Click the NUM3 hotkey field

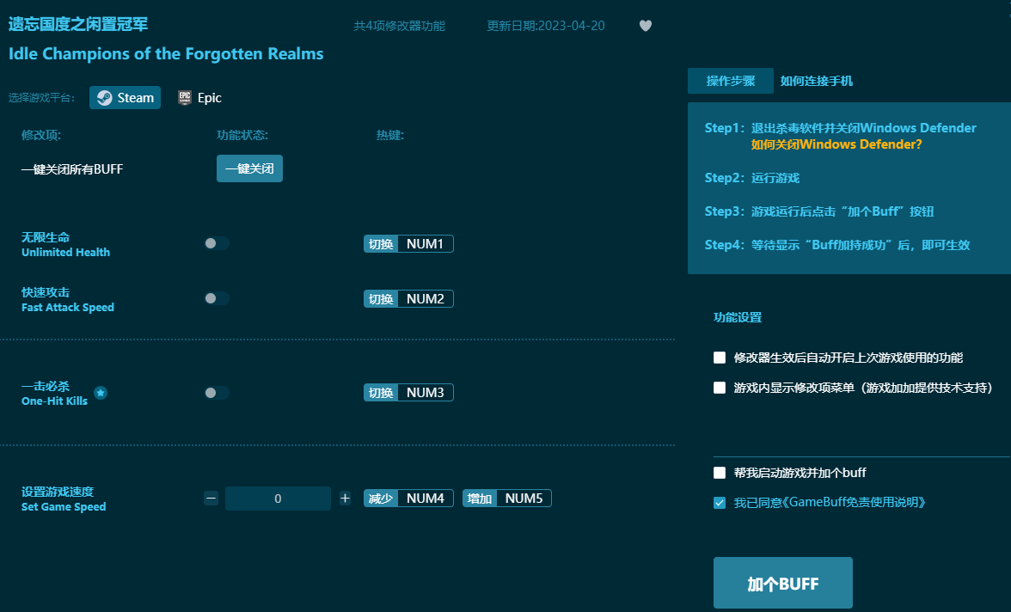[x=426, y=392]
